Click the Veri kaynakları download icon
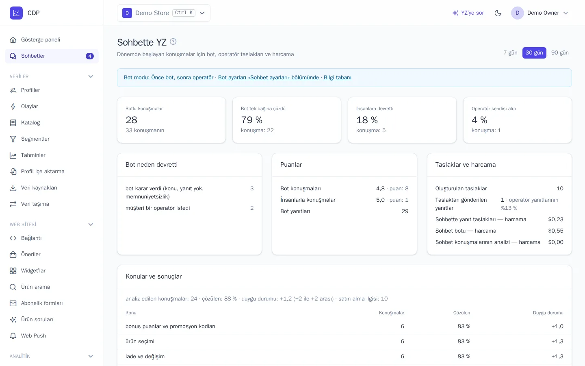This screenshot has height=366, width=585. point(13,188)
